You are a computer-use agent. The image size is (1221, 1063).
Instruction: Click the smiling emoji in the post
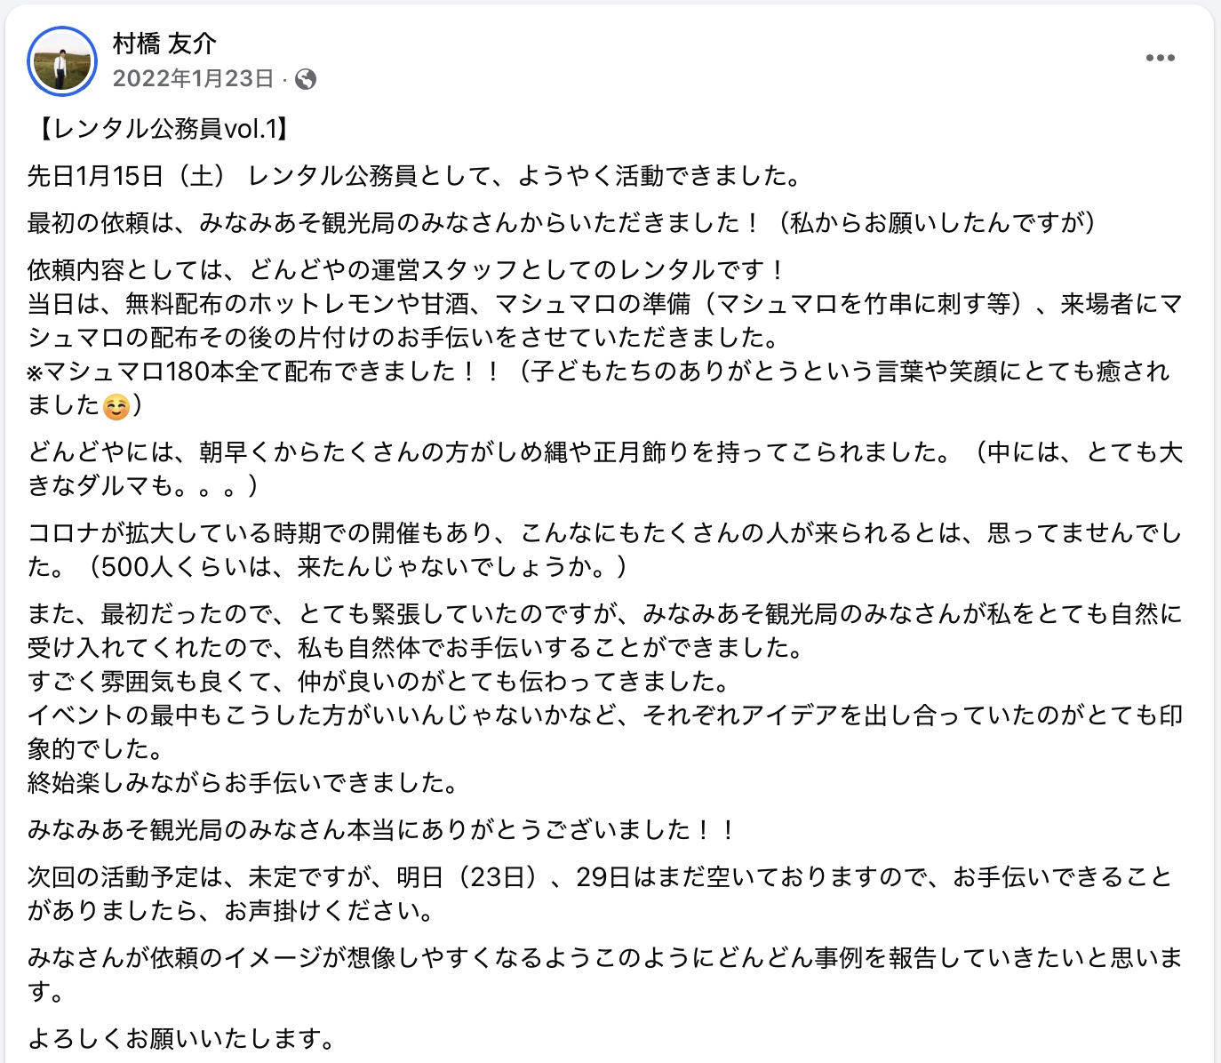coord(116,407)
